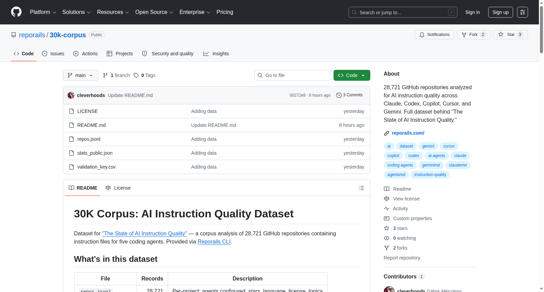Open the reporails.com/ website link

point(408,133)
